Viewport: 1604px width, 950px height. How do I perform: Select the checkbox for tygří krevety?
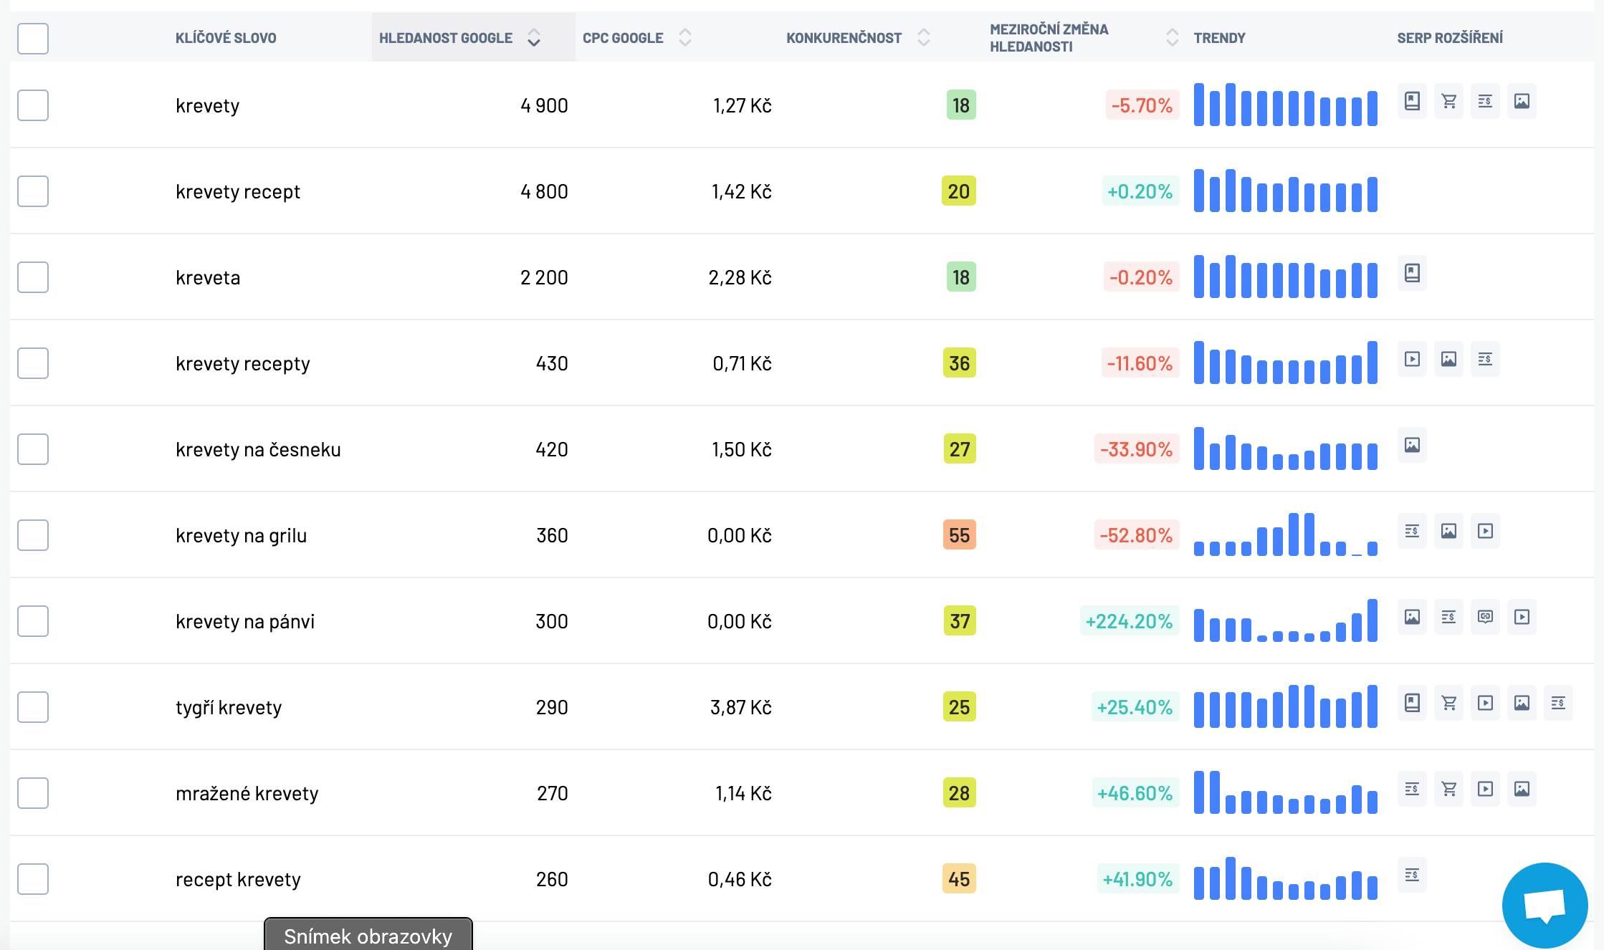[x=33, y=707]
